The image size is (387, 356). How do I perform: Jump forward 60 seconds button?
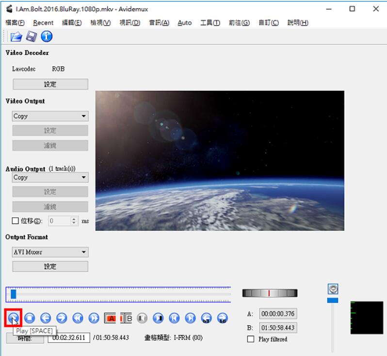point(223,318)
